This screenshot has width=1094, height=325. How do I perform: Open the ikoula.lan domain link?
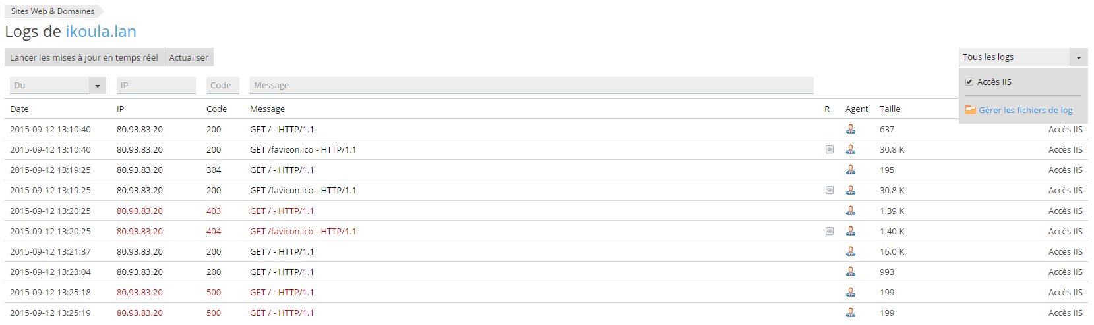101,32
